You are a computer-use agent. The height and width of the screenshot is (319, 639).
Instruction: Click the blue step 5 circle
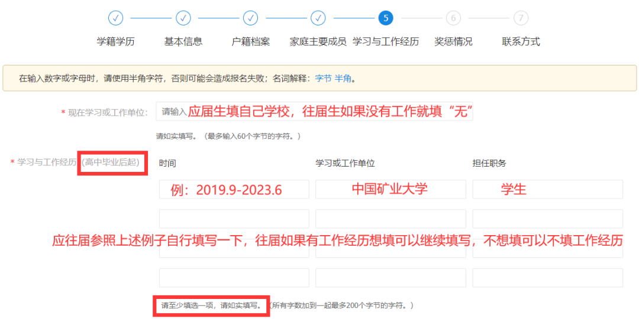pos(386,18)
